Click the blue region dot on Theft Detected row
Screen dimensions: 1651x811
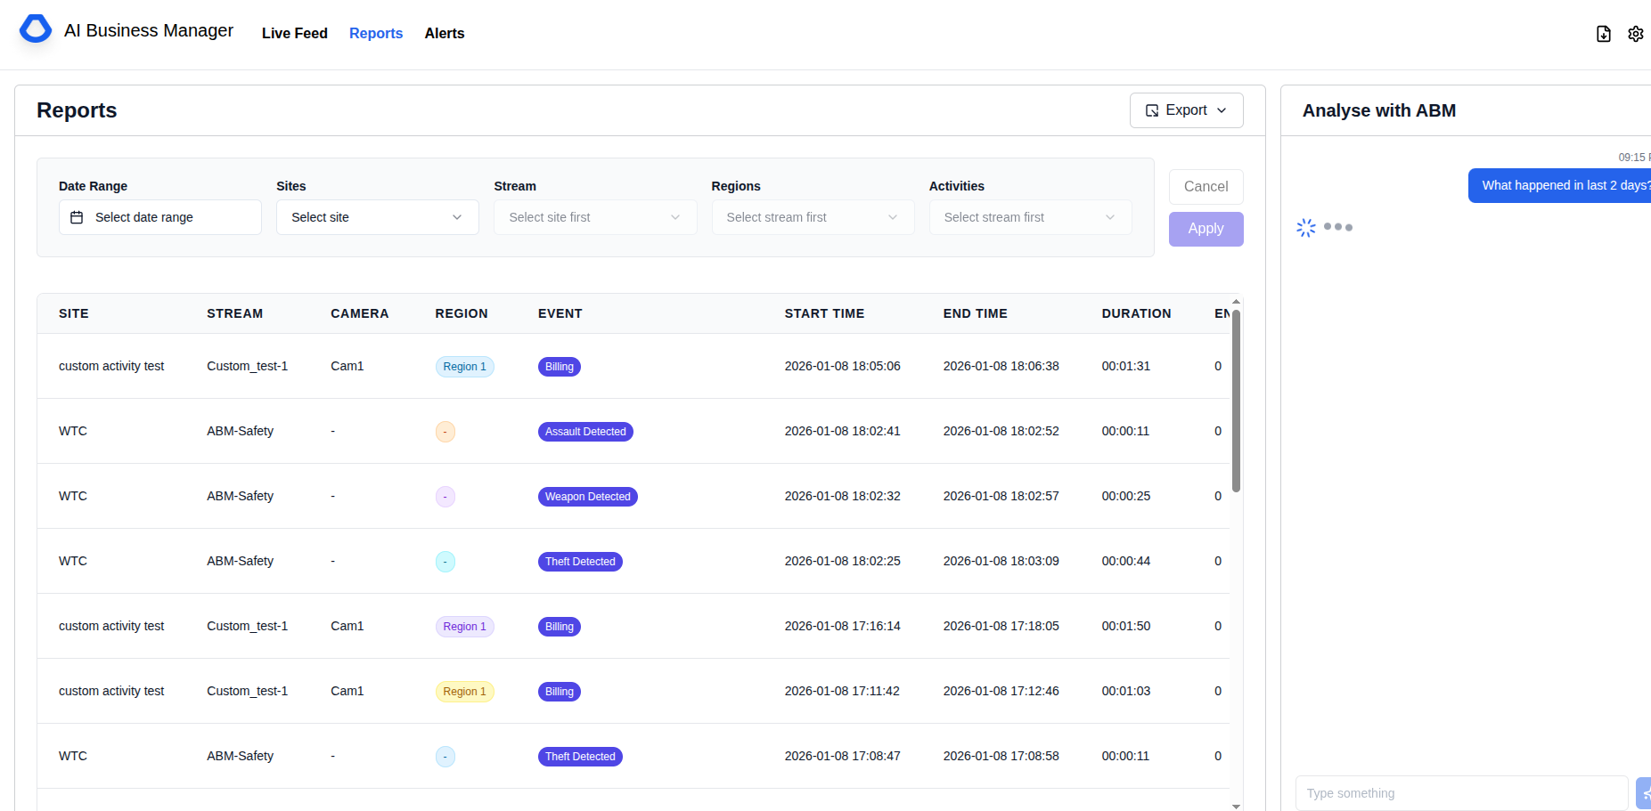[445, 561]
